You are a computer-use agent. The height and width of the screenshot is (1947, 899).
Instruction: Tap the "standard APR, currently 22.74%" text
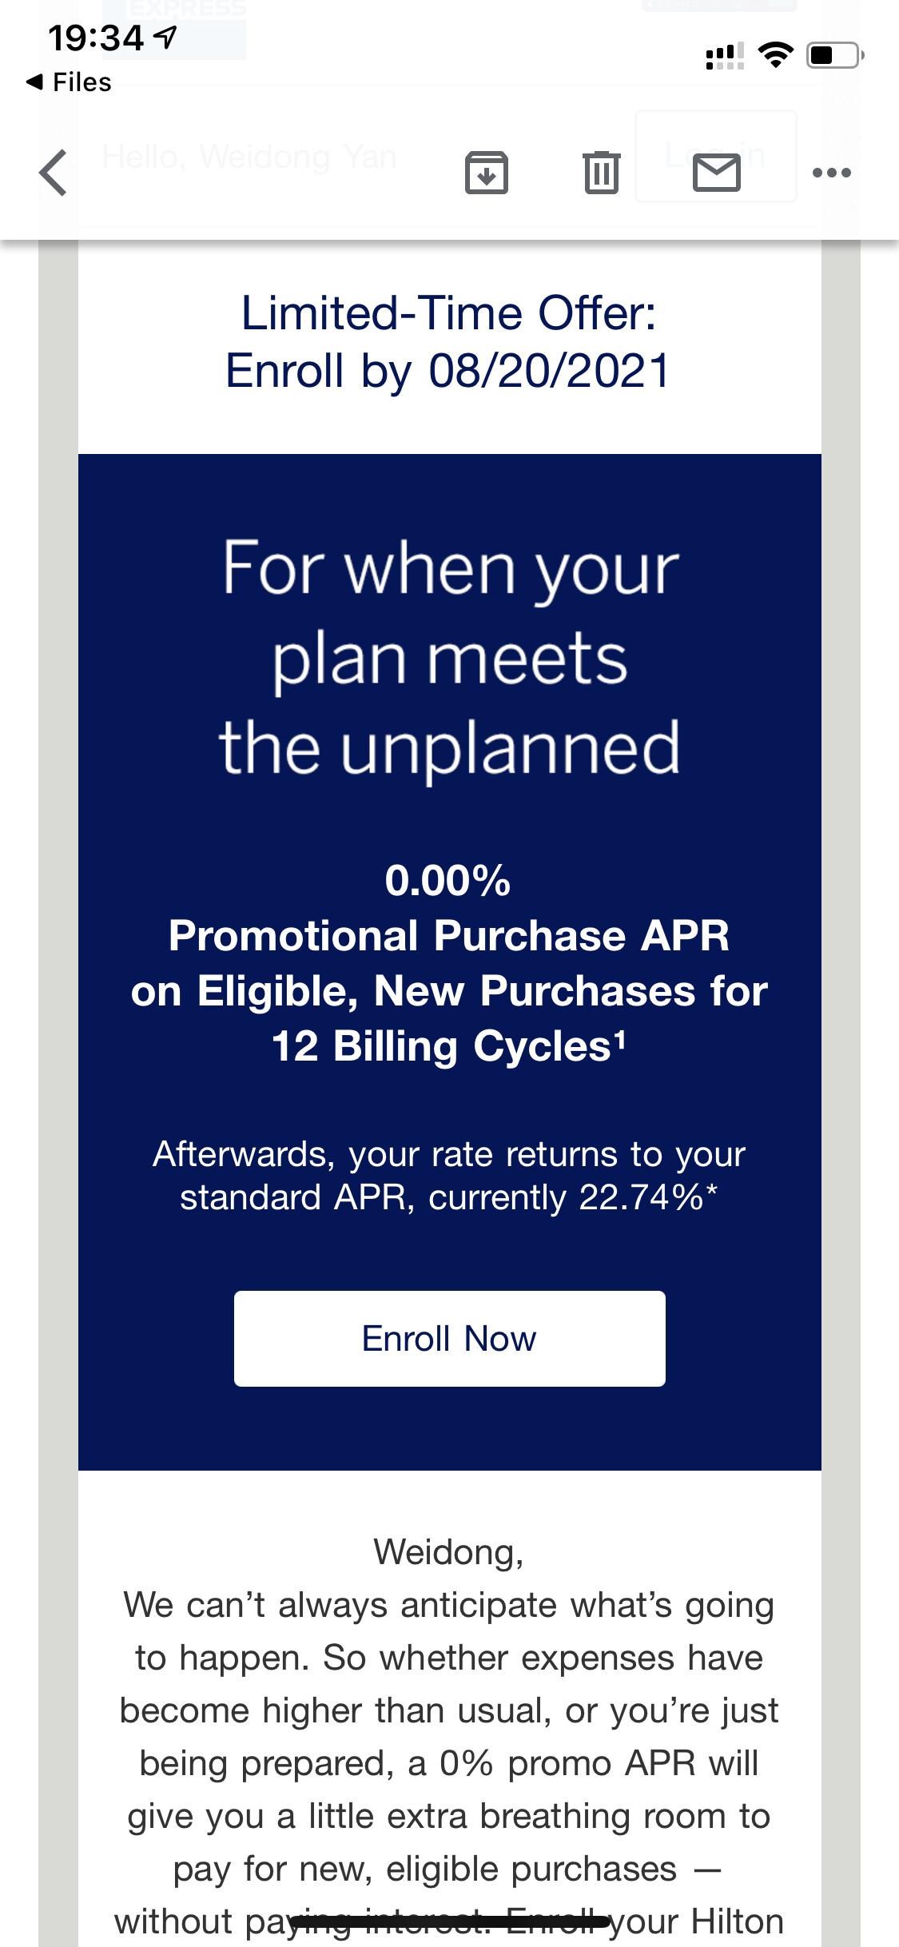click(448, 1197)
